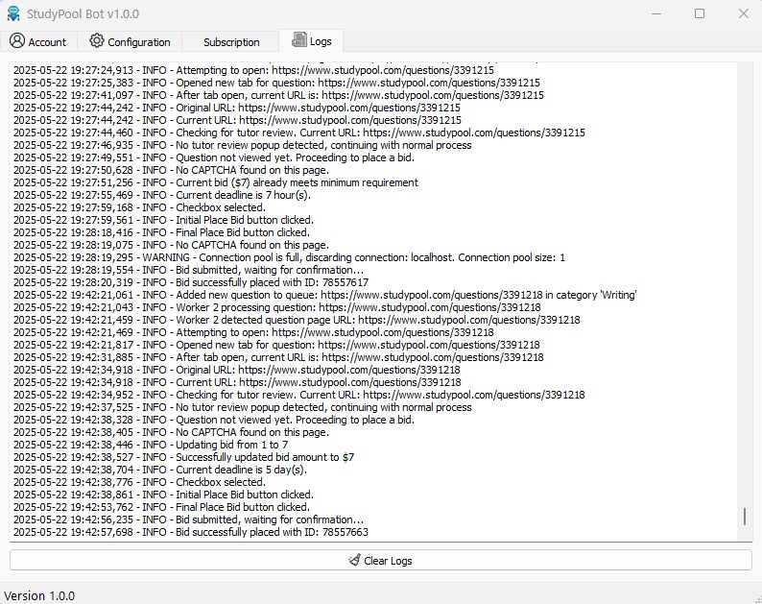
Task: Click the Version 1.0.0 status bar text
Action: [x=39, y=595]
